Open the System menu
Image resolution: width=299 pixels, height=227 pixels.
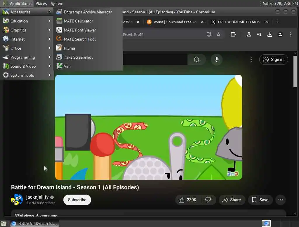pyautogui.click(x=57, y=4)
